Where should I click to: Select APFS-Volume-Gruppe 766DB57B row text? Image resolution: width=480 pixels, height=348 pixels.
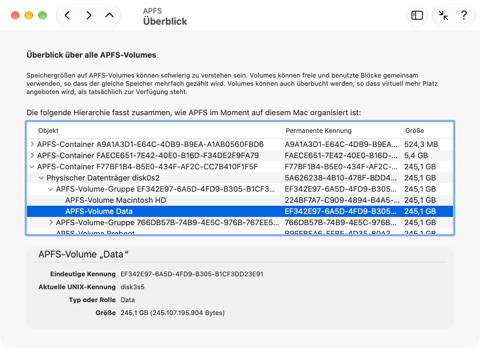[168, 223]
